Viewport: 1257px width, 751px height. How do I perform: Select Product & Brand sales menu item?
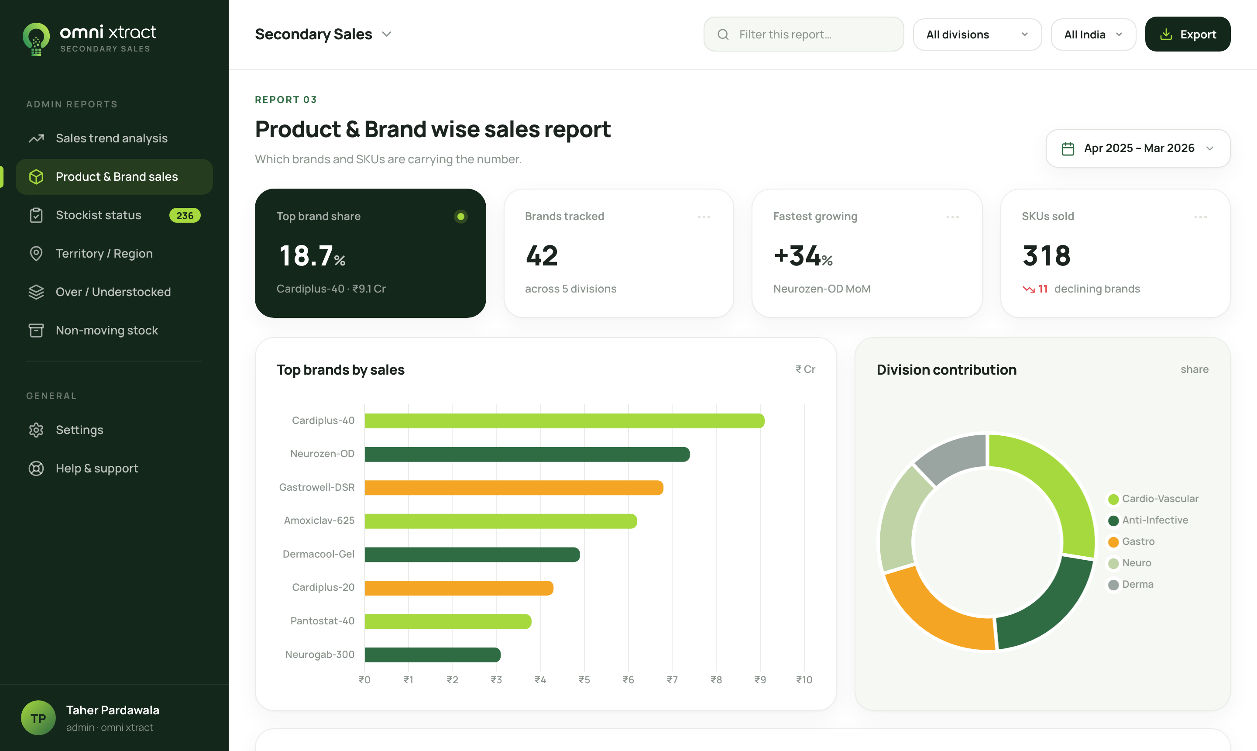coord(114,177)
